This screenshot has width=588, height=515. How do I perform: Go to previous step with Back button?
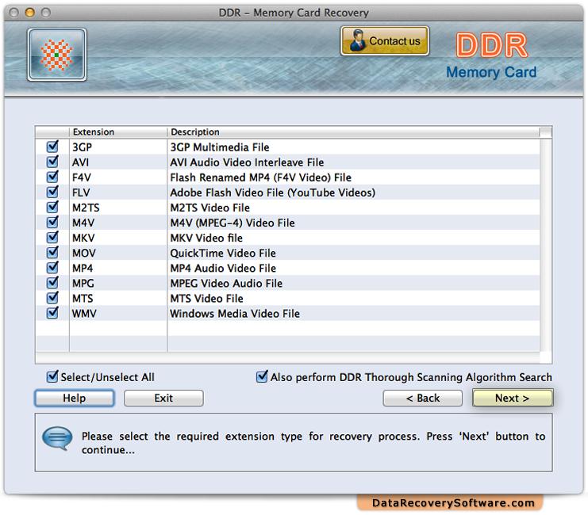coord(423,398)
